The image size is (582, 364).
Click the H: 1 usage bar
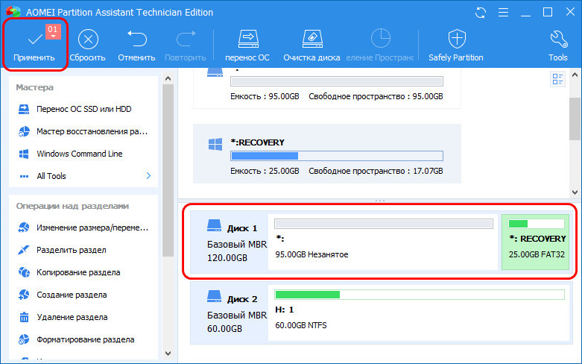[420, 295]
